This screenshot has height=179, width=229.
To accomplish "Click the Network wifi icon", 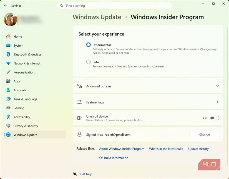I will click(x=8, y=63).
